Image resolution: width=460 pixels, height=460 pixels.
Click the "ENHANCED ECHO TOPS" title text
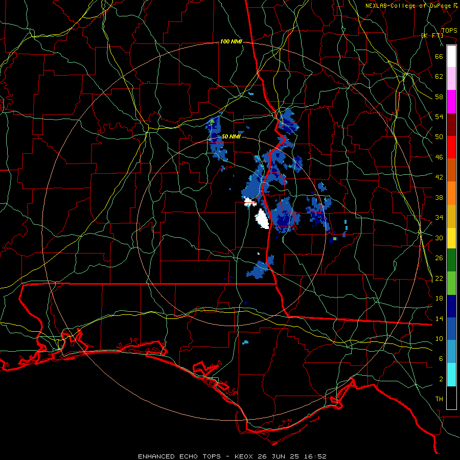[x=179, y=456]
